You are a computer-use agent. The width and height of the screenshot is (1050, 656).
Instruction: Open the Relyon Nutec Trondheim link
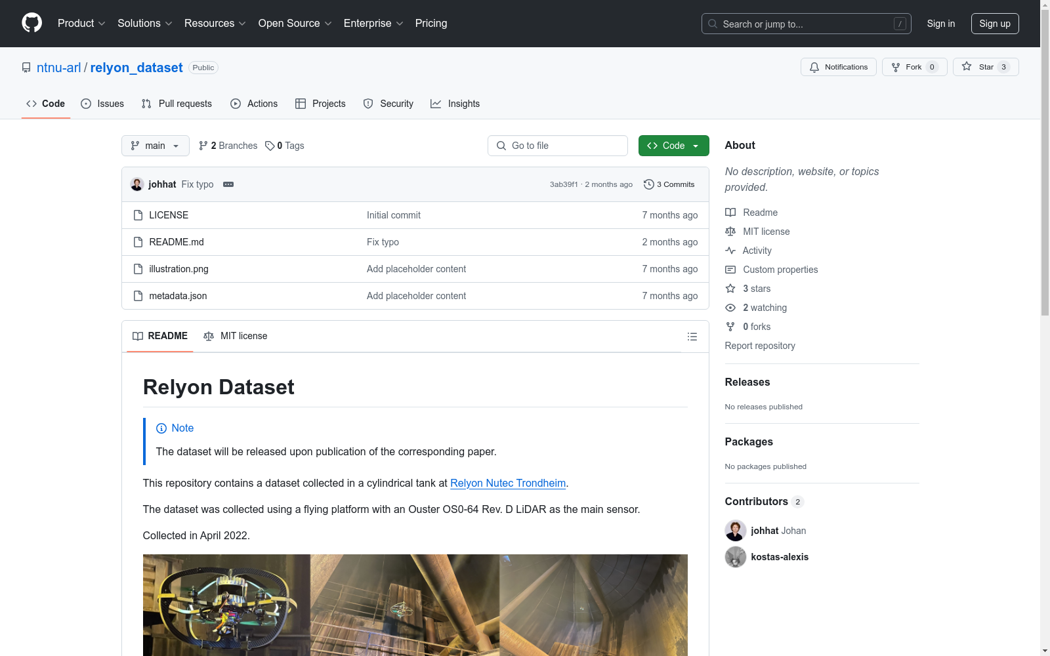[x=508, y=483]
